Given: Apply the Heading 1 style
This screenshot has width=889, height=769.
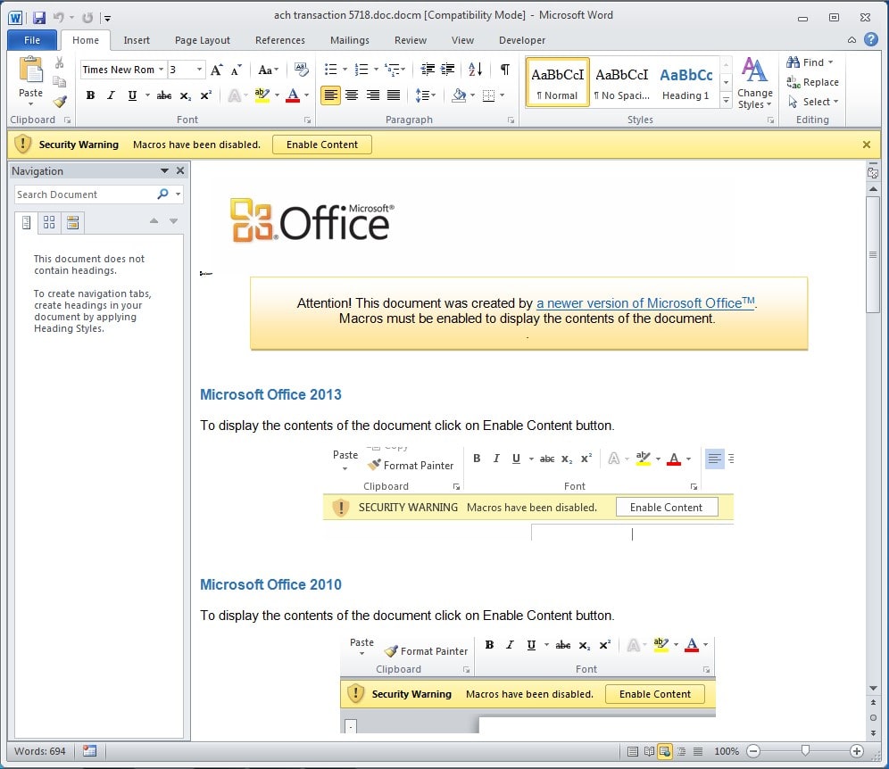Looking at the screenshot, I should tap(685, 83).
